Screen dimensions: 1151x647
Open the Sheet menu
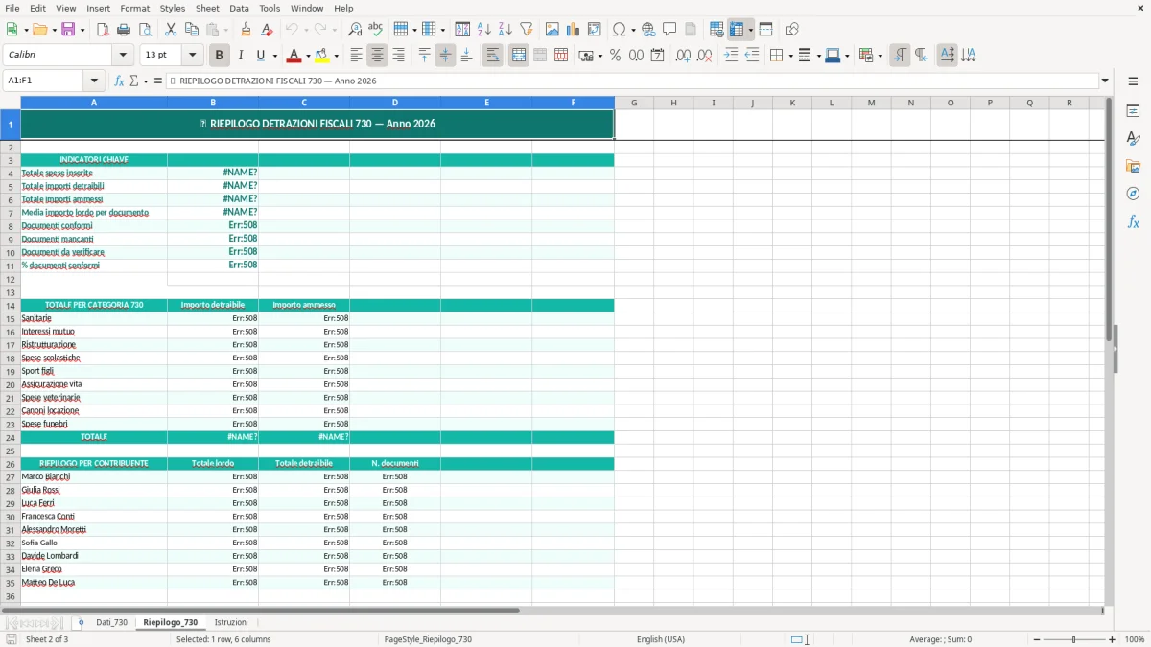207,8
